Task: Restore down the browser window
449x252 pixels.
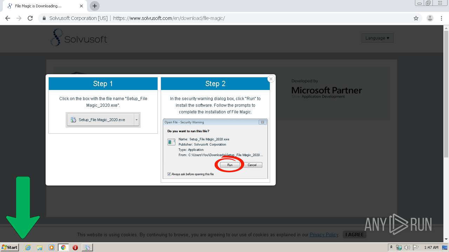Action: [428, 3]
